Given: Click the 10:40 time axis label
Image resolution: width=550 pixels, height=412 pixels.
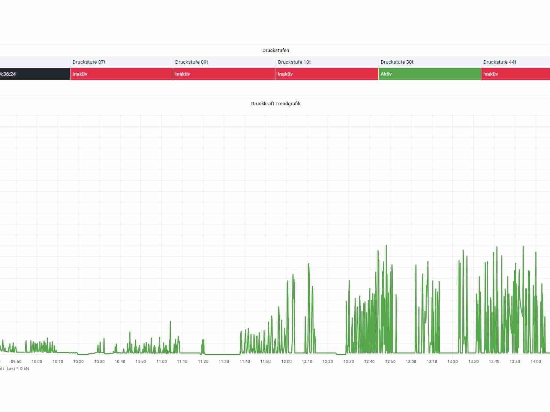Looking at the screenshot, I should [x=120, y=362].
